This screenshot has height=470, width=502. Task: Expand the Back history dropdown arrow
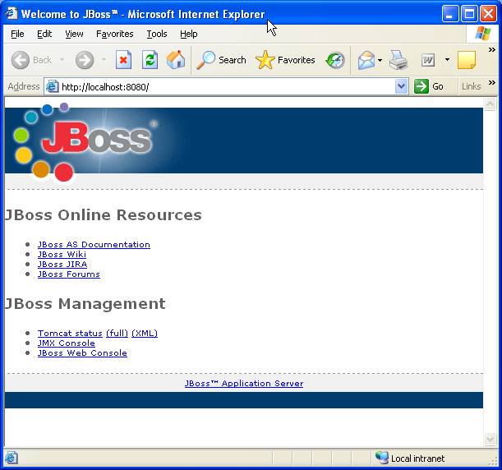pos(62,60)
